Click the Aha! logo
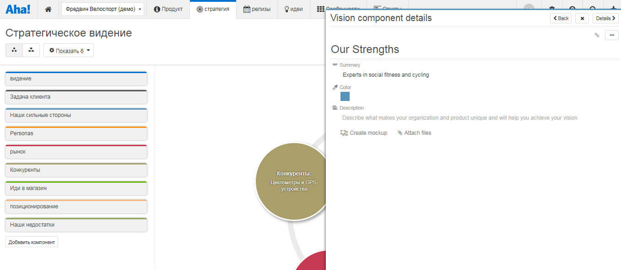The width and height of the screenshot is (621, 270). [x=18, y=9]
